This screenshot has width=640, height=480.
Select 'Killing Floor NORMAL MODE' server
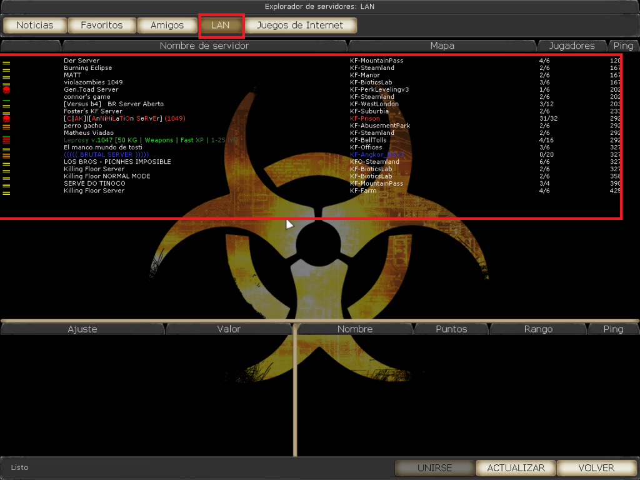point(107,176)
